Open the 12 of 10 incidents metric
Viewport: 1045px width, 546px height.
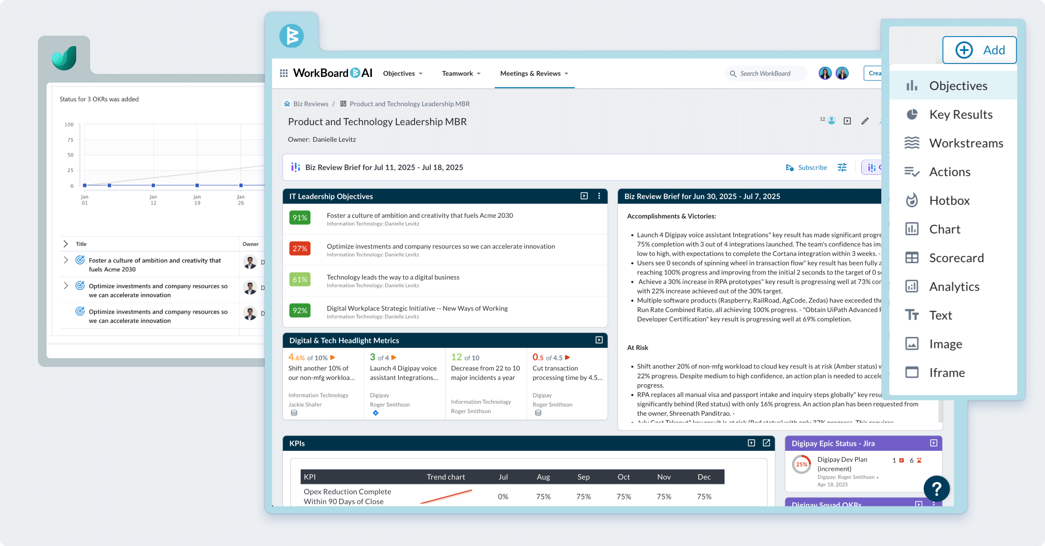(486, 383)
